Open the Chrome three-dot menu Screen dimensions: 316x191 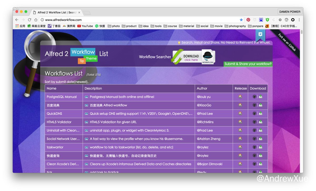tap(299, 20)
